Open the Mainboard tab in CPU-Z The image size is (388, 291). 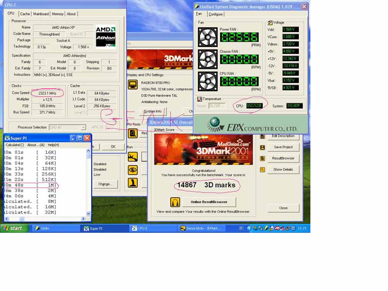(41, 14)
